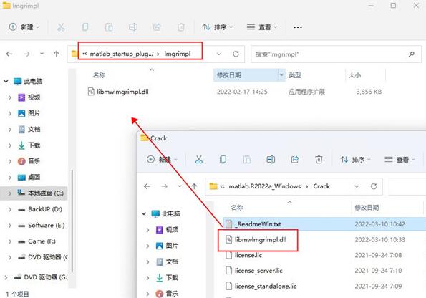The width and height of the screenshot is (426, 298).
Task: Click Share icon in Crack window toolbar
Action: pos(295,159)
